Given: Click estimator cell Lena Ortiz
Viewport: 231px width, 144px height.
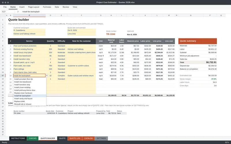Looking at the screenshot, I should click(x=81, y=34).
